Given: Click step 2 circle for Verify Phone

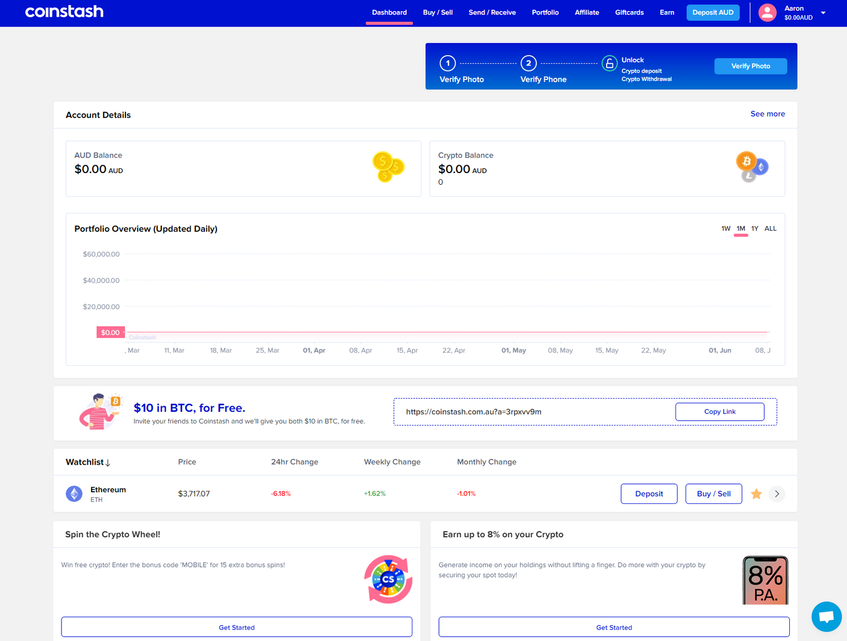Looking at the screenshot, I should tap(528, 63).
